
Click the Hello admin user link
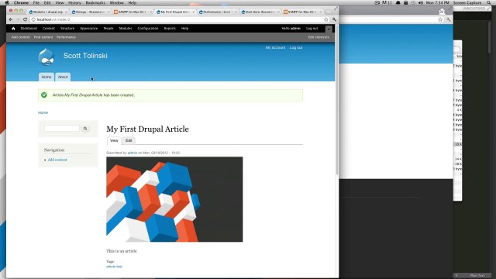291,29
